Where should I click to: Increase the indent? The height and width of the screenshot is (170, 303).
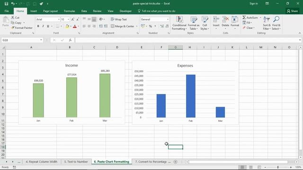tap(106, 26)
